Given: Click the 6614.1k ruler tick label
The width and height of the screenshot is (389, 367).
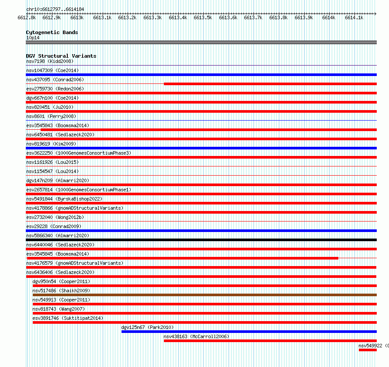Looking at the screenshot, I should point(354,17).
